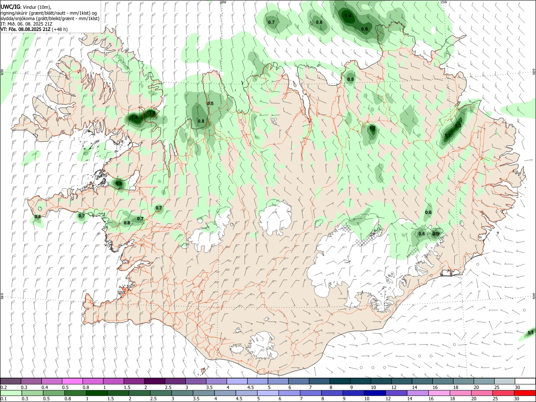Click the 0.9 value beside the eastern 0.6
The width and height of the screenshot is (536, 402).
pyautogui.click(x=436, y=234)
